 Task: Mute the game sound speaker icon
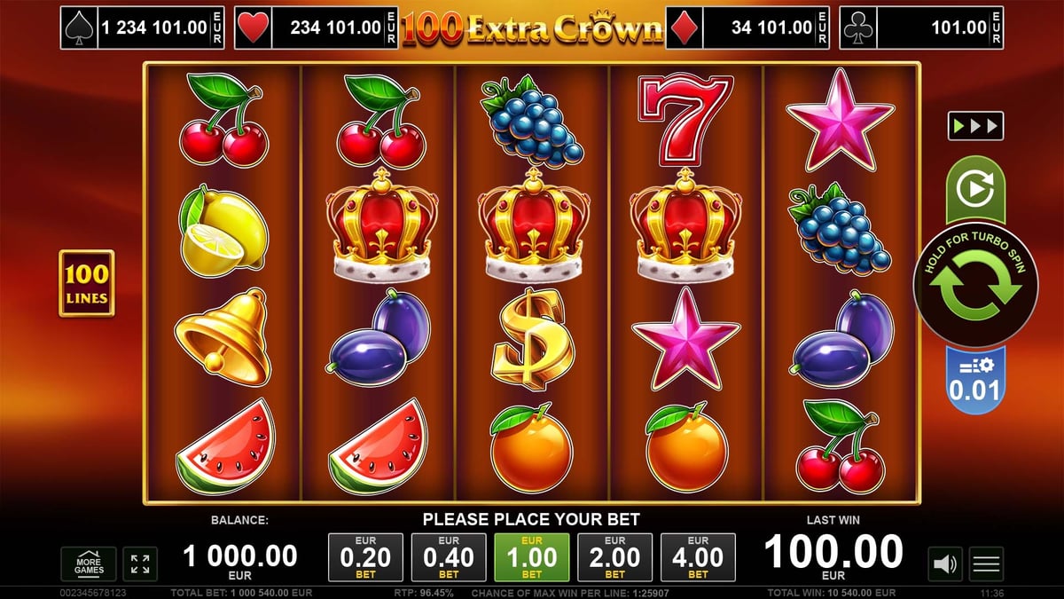tap(945, 563)
